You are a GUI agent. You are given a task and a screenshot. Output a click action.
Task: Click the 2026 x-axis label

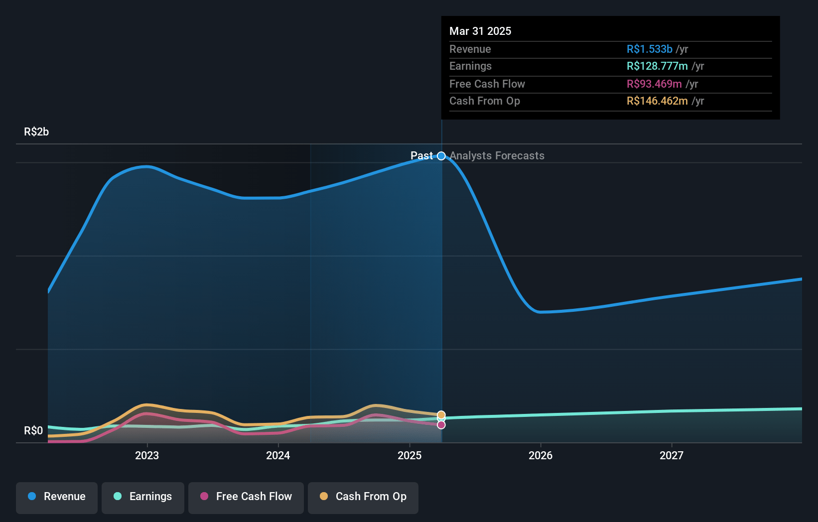541,455
